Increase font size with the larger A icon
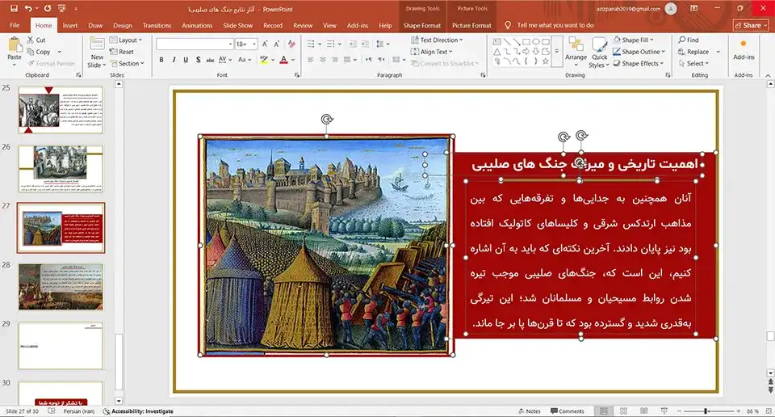The image size is (775, 417). [x=265, y=44]
